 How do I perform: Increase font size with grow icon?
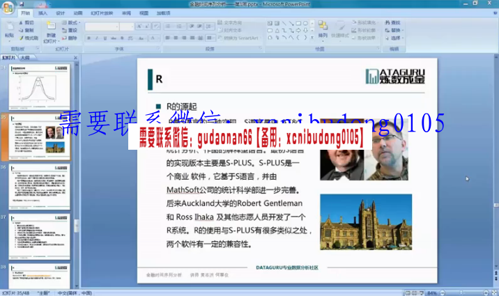(139, 26)
